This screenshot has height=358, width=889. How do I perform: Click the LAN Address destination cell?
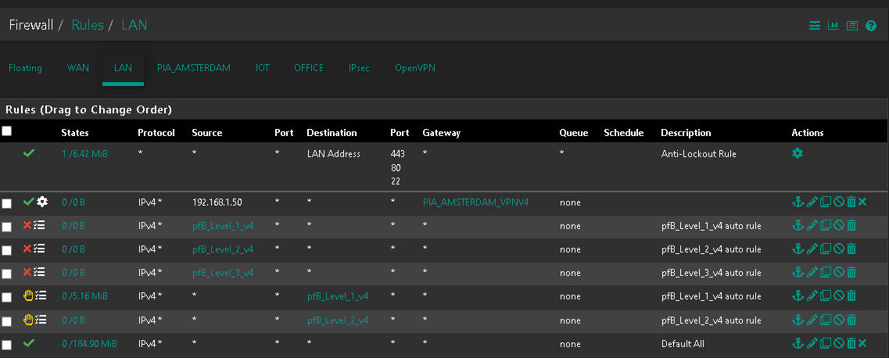point(333,153)
